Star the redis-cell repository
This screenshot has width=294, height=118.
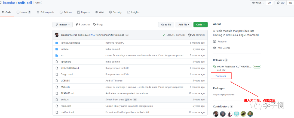click(281, 3)
